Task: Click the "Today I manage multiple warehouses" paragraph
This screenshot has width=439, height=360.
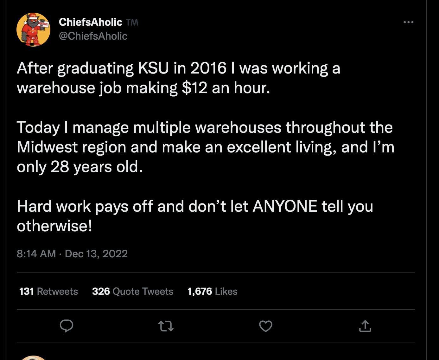Action: (205, 147)
